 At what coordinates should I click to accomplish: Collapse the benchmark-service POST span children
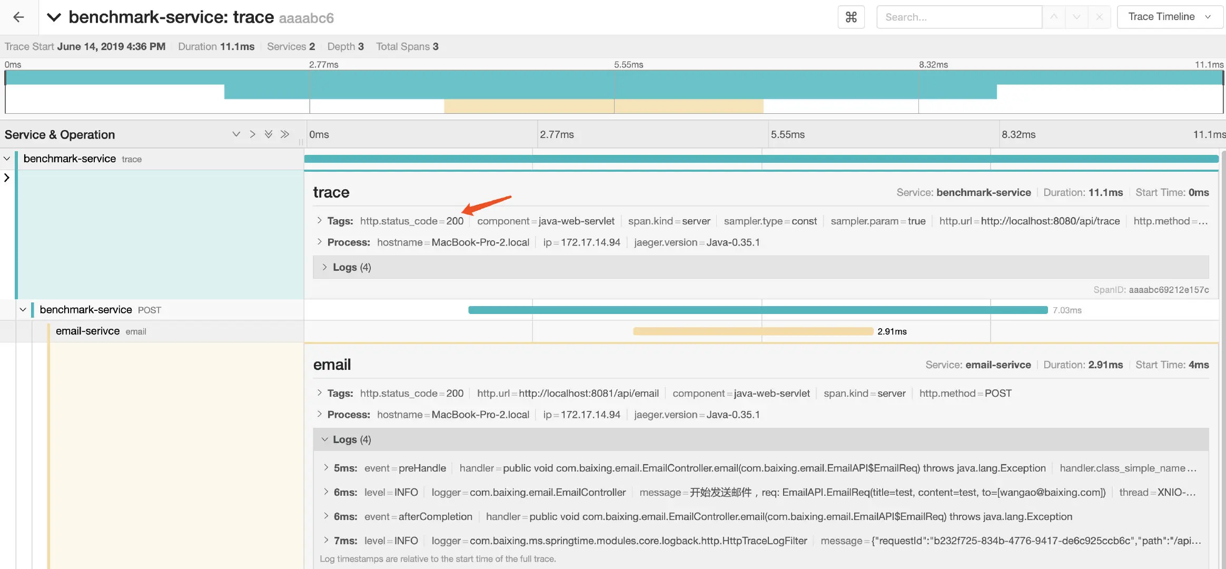23,310
